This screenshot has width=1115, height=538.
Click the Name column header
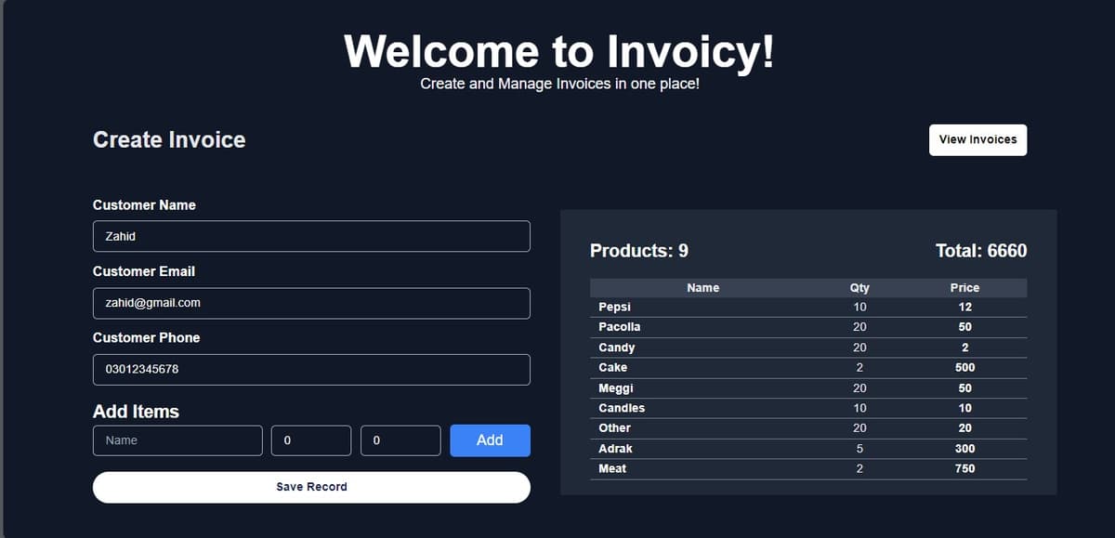702,288
